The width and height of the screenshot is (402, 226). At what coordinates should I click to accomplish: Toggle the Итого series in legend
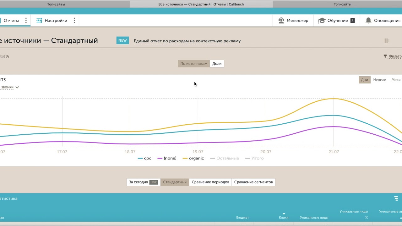[x=254, y=158]
